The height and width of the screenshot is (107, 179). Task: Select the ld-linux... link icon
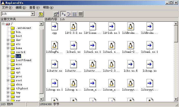92,26
